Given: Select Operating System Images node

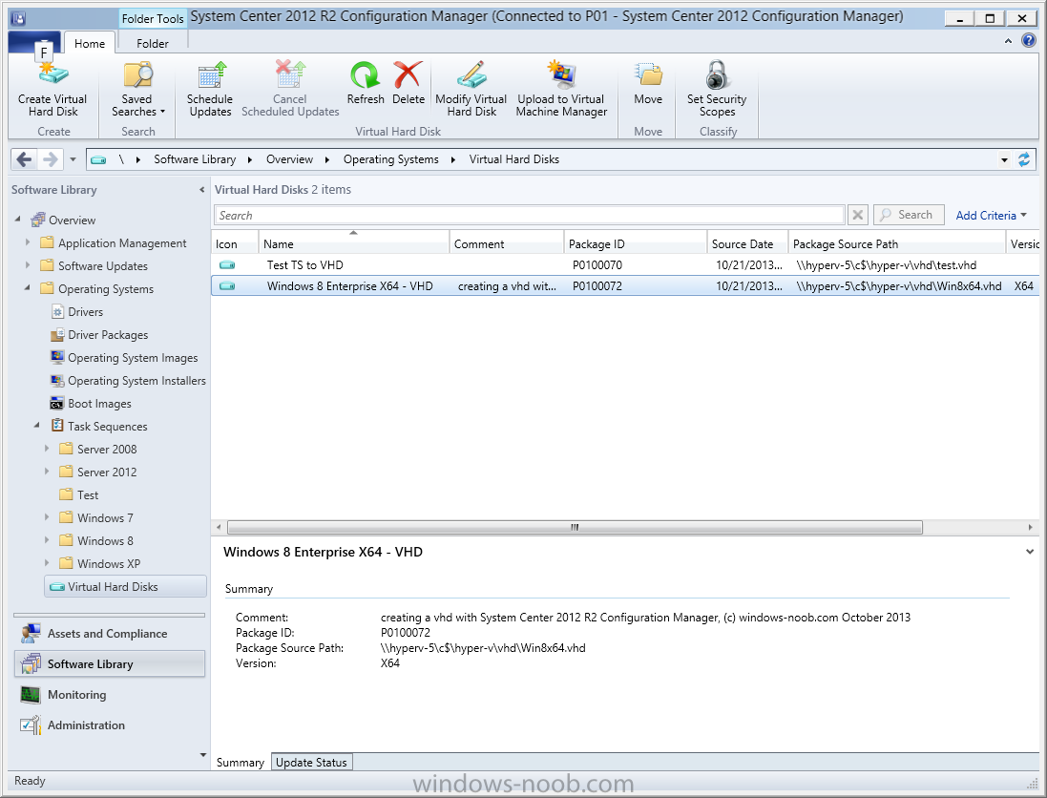Looking at the screenshot, I should tap(133, 358).
